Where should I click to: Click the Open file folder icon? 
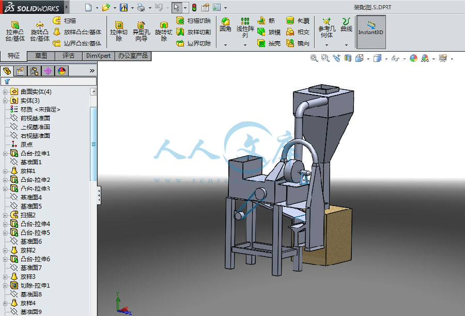(106, 7)
